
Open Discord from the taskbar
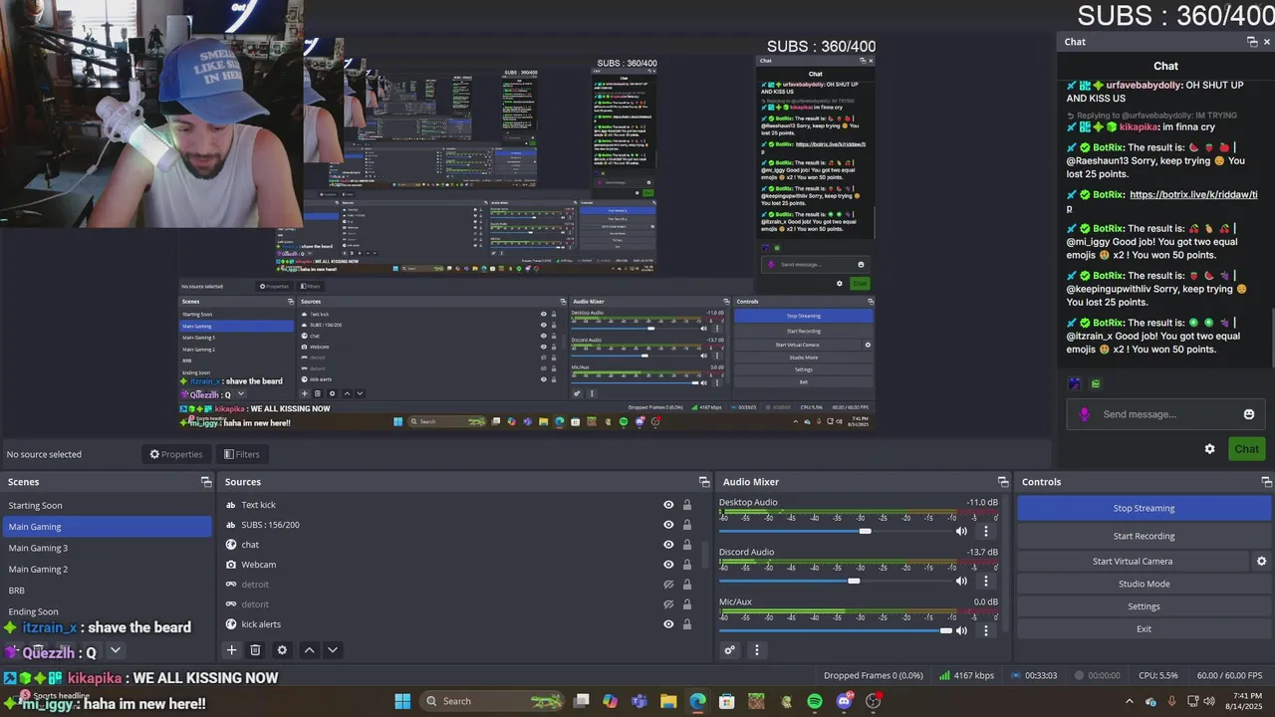845,701
